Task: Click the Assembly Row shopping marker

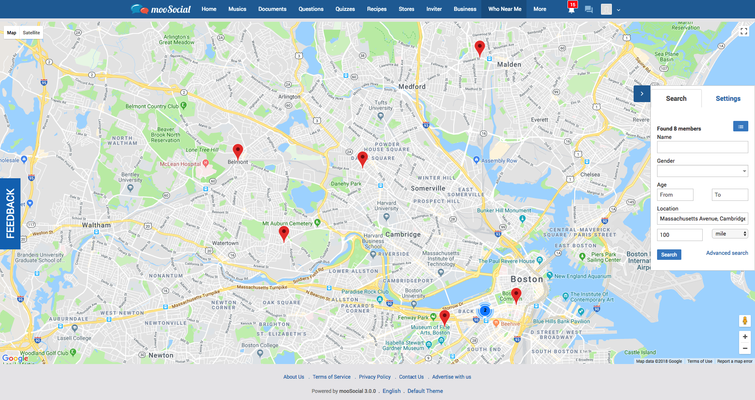Action: click(476, 159)
